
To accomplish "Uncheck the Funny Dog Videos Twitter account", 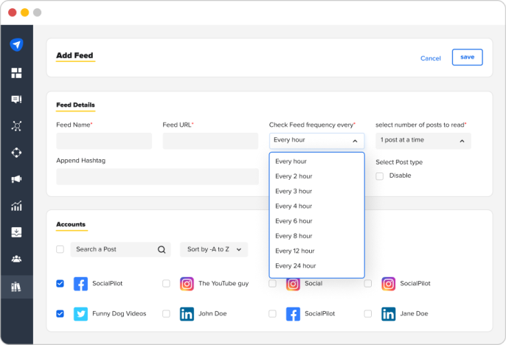I will pyautogui.click(x=60, y=314).
